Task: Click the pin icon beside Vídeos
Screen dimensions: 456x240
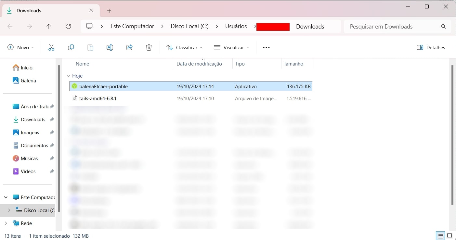Action: (x=52, y=171)
